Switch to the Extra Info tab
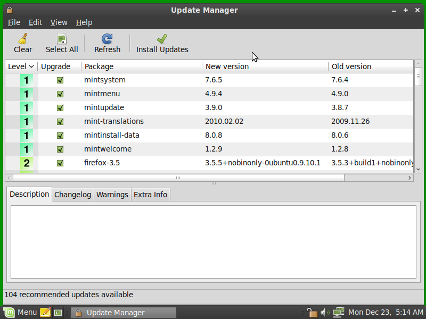 pyautogui.click(x=150, y=195)
